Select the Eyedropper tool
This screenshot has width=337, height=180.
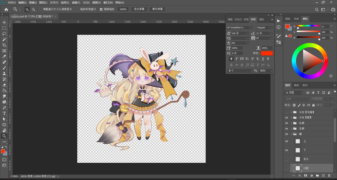[x=4, y=57]
